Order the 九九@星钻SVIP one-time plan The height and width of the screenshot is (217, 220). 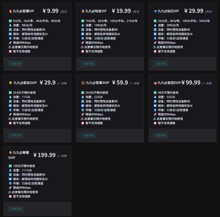pos(16,135)
